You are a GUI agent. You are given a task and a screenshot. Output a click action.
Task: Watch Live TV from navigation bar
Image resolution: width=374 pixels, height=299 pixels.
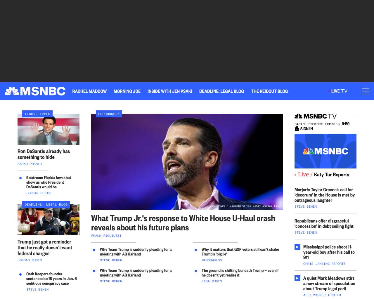pyautogui.click(x=338, y=91)
